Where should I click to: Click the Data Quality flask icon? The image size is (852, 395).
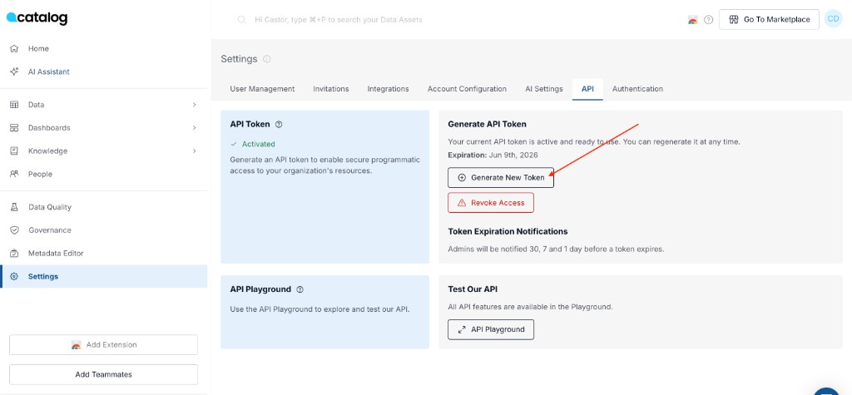(15, 207)
